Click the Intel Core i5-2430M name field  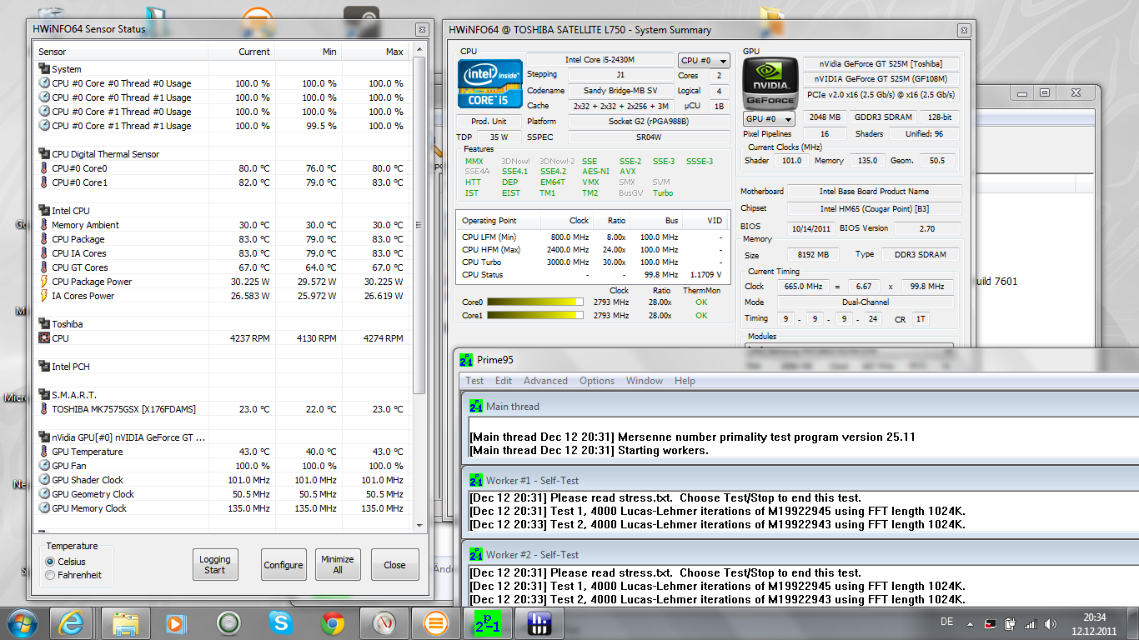pyautogui.click(x=600, y=60)
